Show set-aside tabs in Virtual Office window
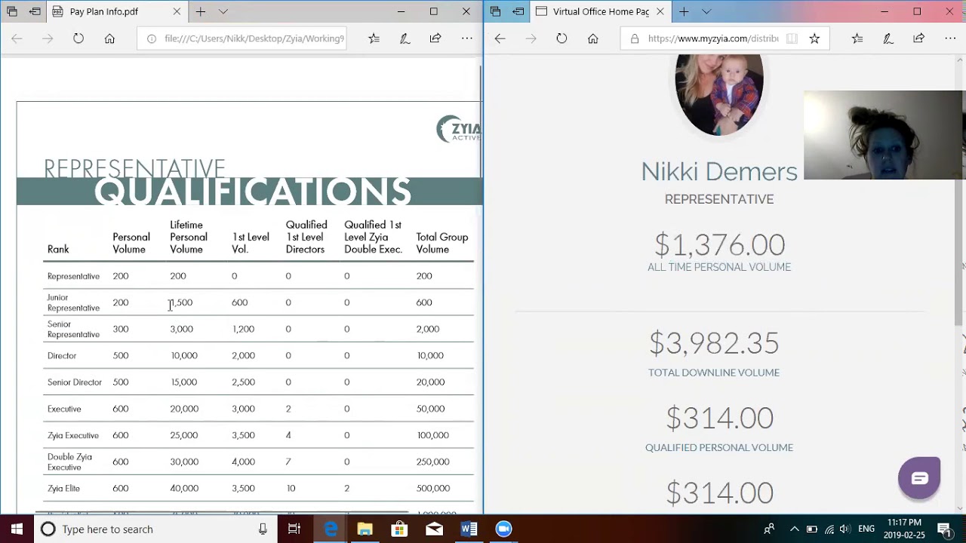Screen dimensions: 966x543 click(495, 11)
